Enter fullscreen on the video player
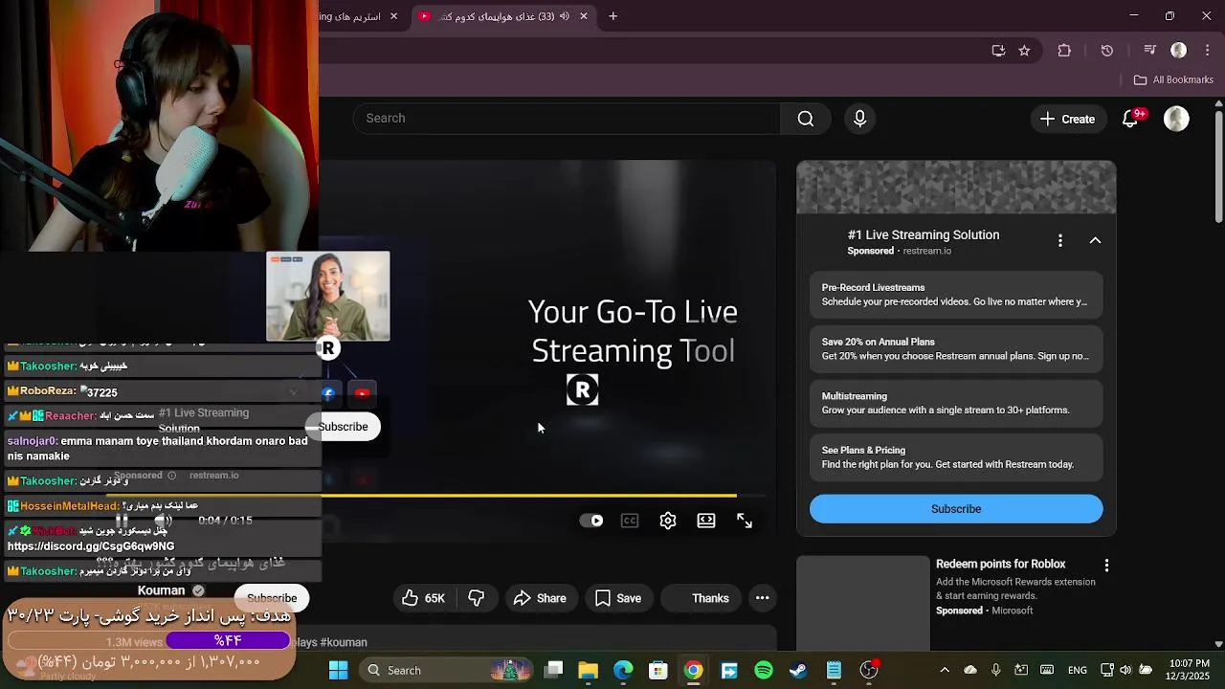 745,521
